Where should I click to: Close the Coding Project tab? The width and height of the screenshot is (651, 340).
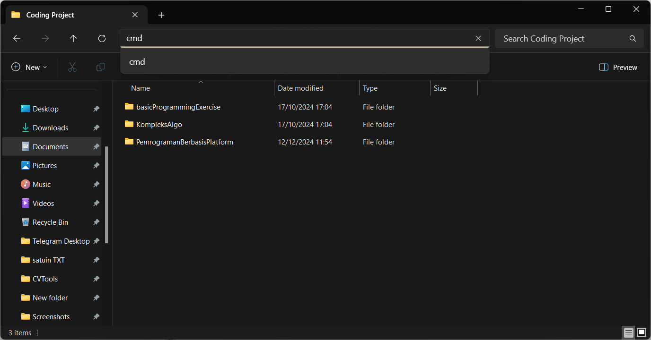point(135,15)
